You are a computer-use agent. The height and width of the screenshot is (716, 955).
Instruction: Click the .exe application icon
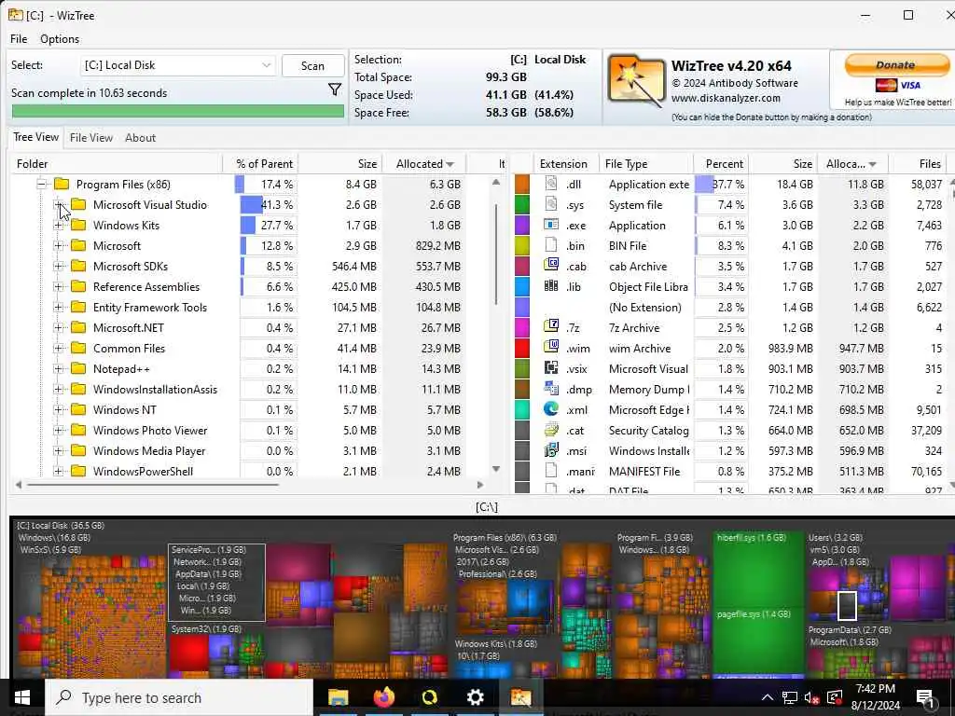tap(551, 225)
